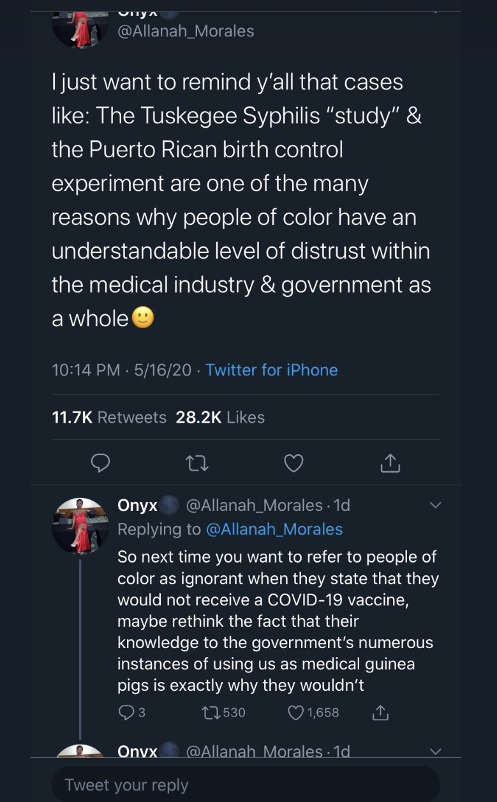Share the COVID-19 vaccine reply tweet
The width and height of the screenshot is (497, 802).
pos(380,712)
